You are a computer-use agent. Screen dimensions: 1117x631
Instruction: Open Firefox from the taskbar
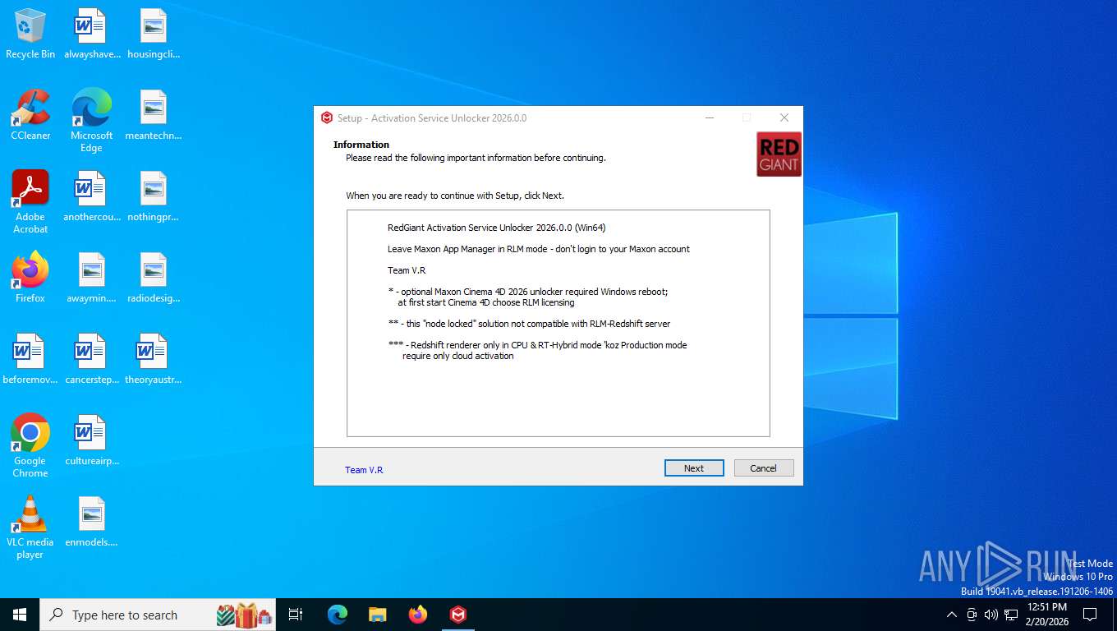tap(418, 615)
